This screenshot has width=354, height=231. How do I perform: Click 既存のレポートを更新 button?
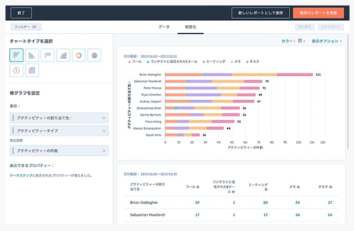click(319, 13)
